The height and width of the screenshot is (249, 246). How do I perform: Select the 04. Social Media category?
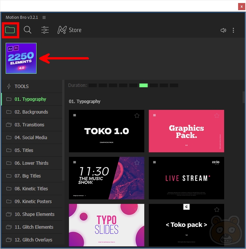[x=32, y=138]
